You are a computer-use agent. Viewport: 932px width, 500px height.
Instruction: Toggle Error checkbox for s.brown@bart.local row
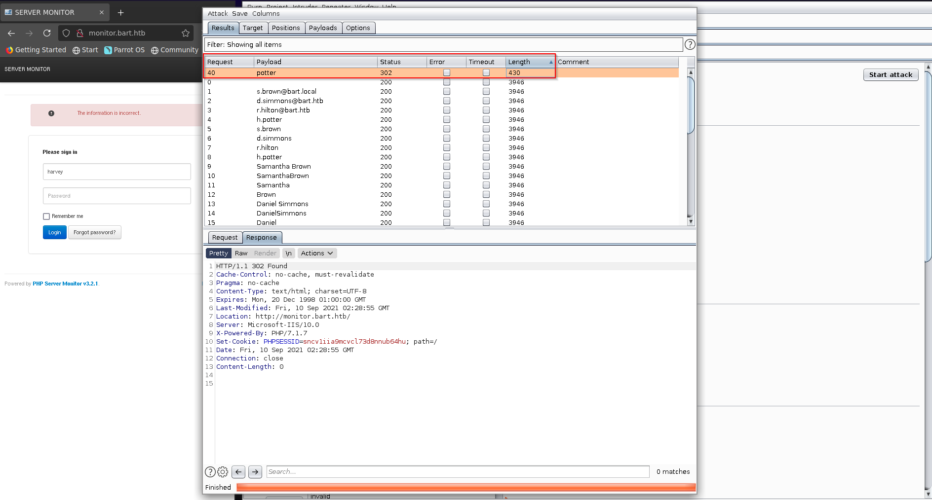click(x=447, y=91)
